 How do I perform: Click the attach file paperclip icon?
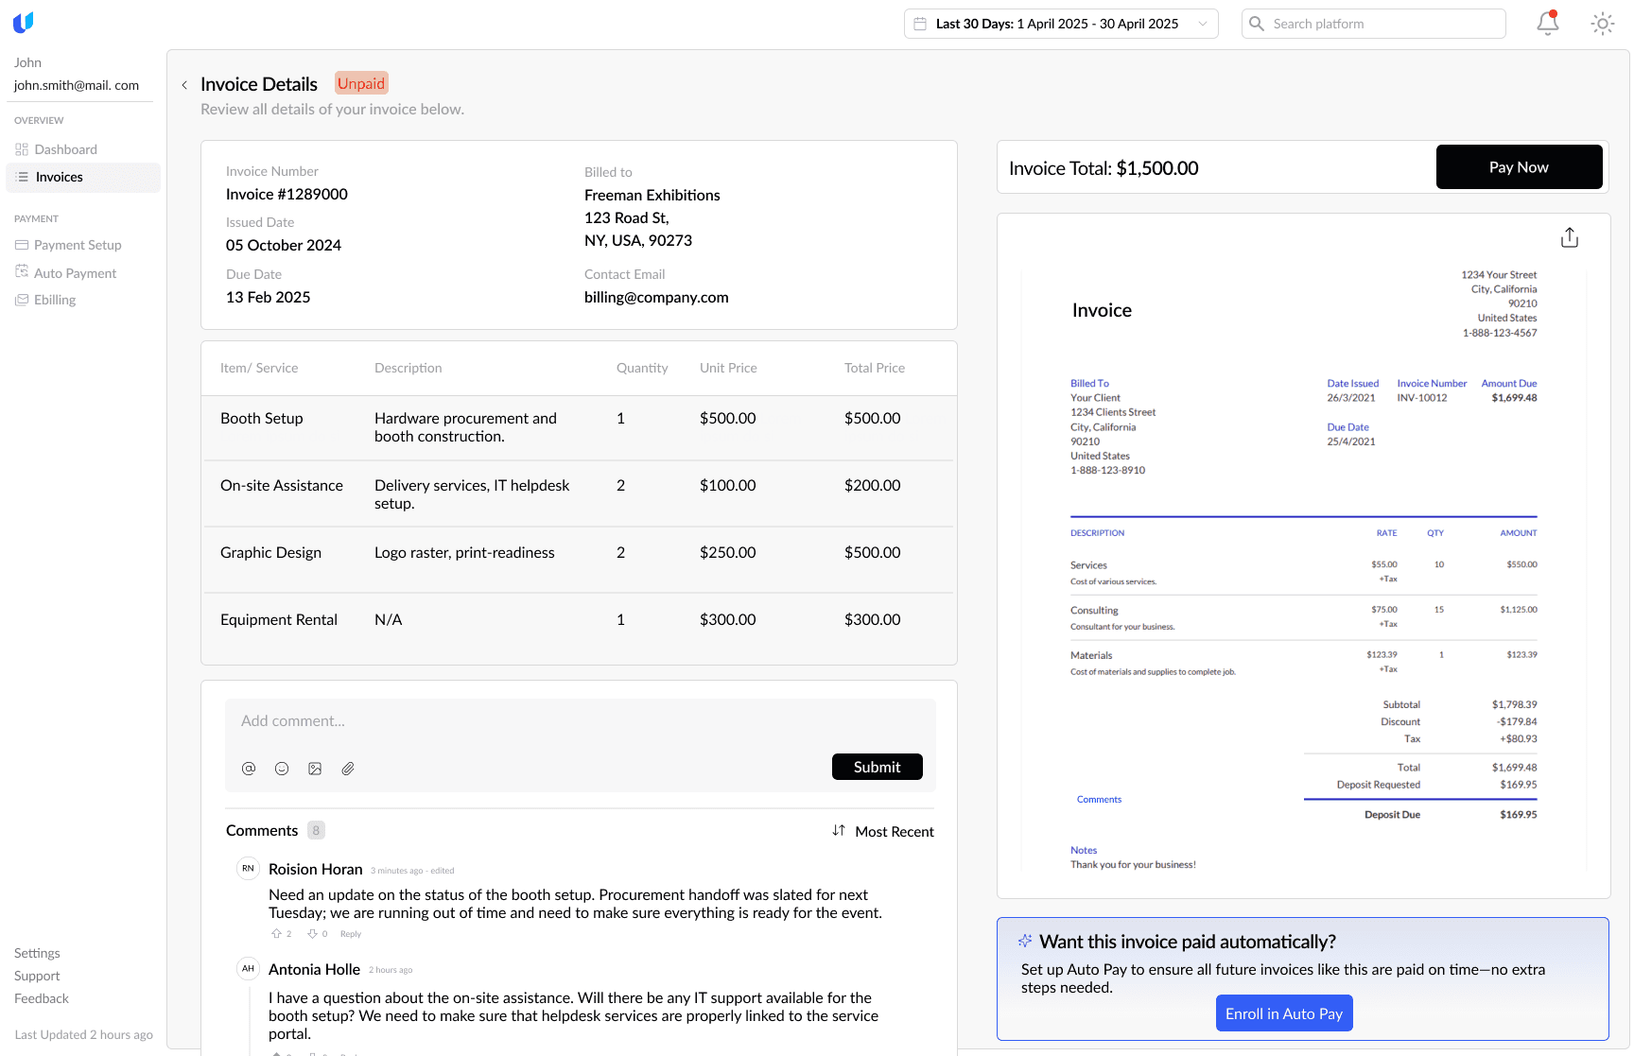(x=348, y=769)
